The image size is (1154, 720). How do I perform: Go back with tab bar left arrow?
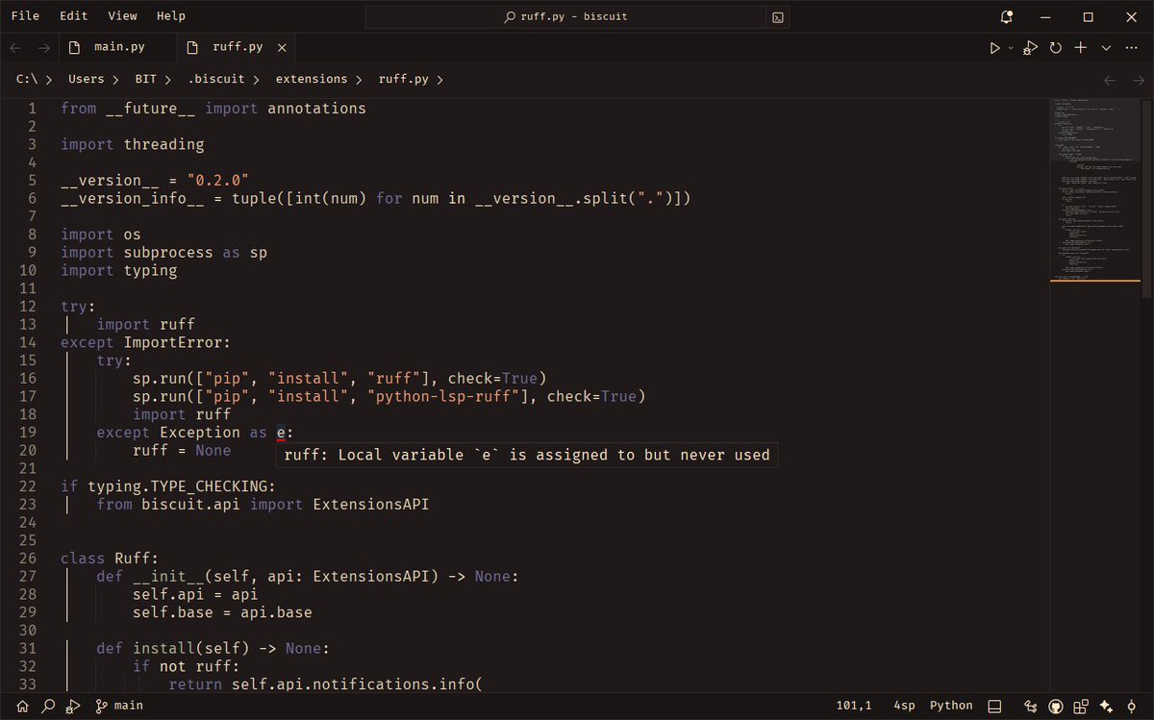15,47
